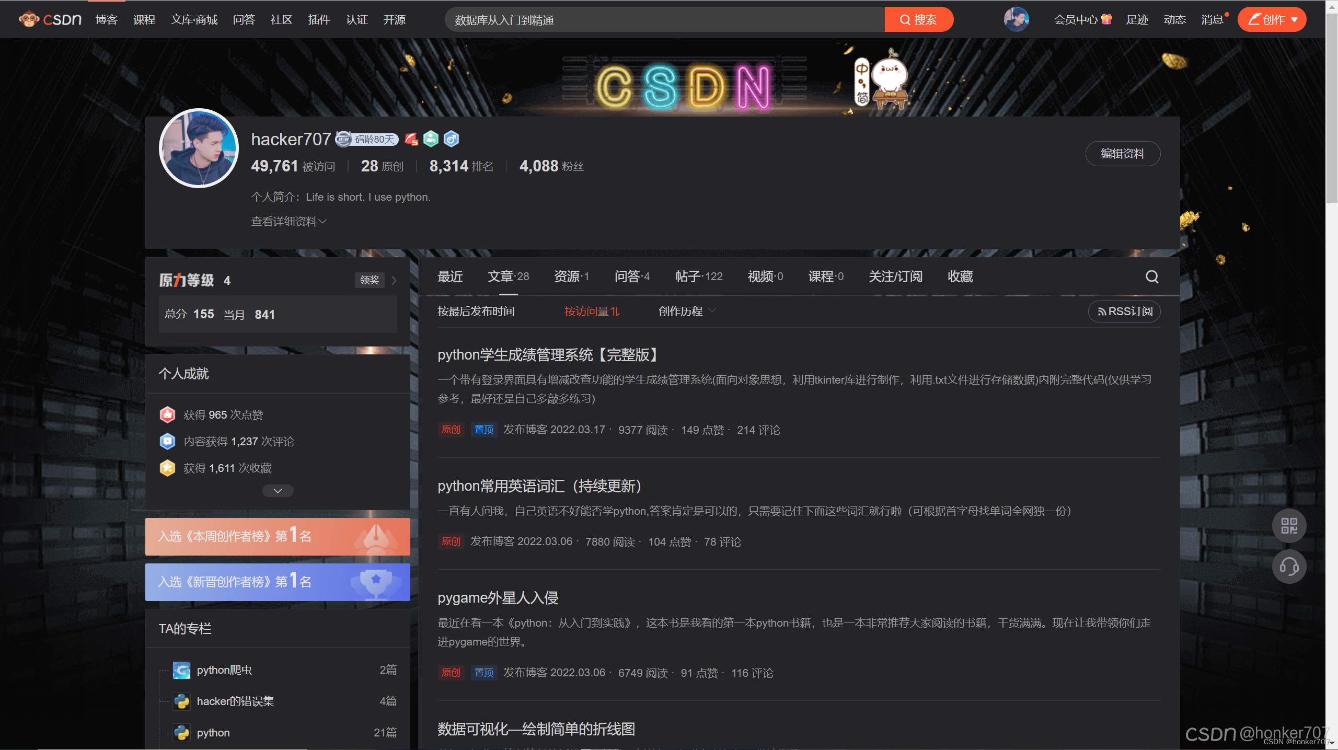Click the red badge icon beside username
Image resolution: width=1338 pixels, height=750 pixels.
[411, 139]
